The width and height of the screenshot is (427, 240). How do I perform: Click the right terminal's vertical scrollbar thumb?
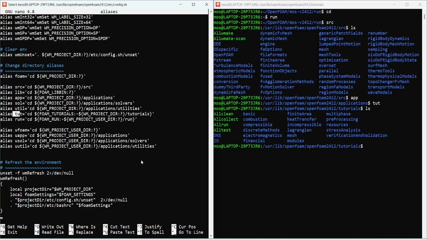point(424,17)
